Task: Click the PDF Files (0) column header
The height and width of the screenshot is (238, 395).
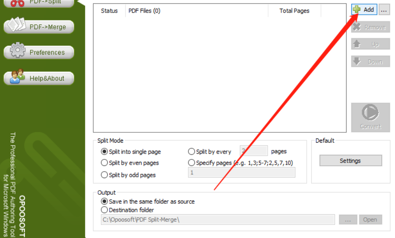Action: click(x=197, y=11)
